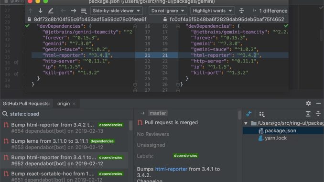Click dependencies label on #652
The image size is (324, 182).
110,158
